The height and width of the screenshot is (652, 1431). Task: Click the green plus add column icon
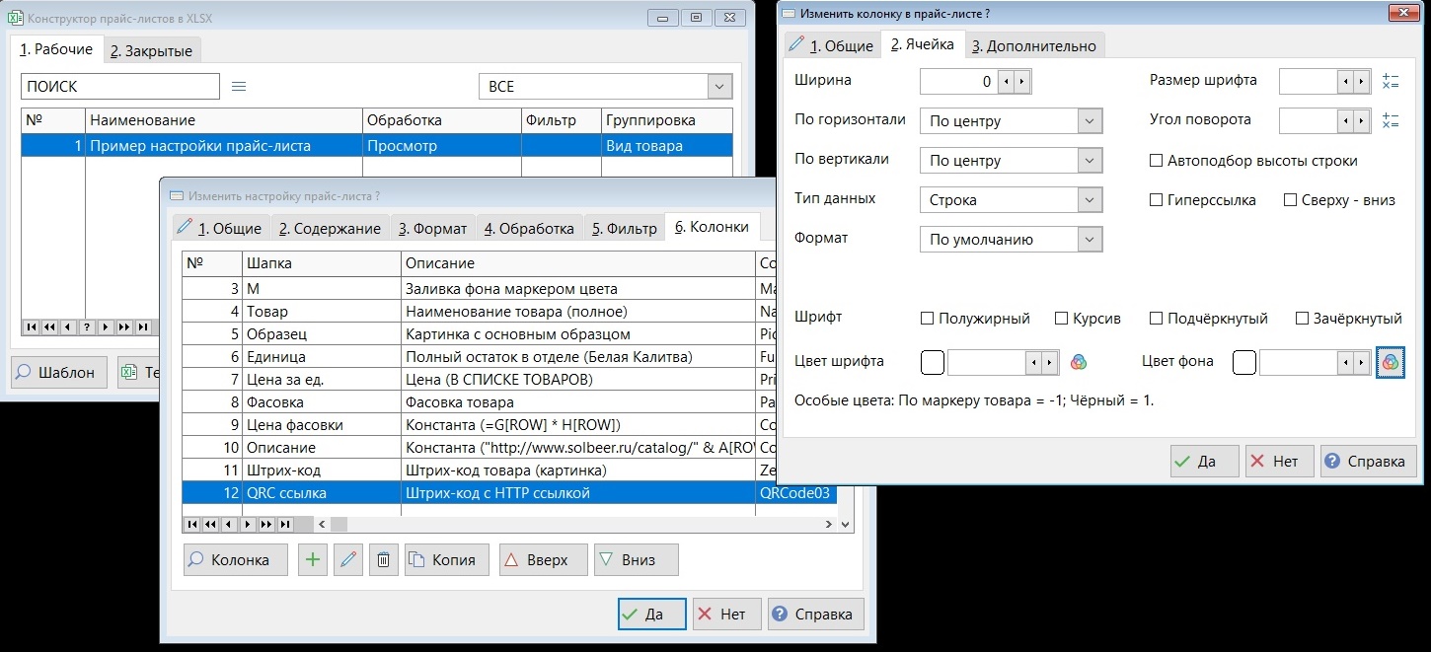click(x=312, y=560)
